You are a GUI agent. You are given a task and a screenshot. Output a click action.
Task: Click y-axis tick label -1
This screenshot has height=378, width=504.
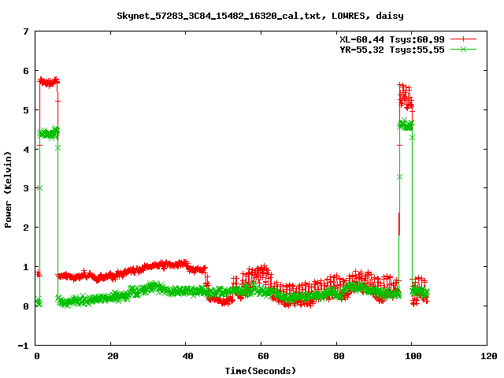(x=23, y=346)
